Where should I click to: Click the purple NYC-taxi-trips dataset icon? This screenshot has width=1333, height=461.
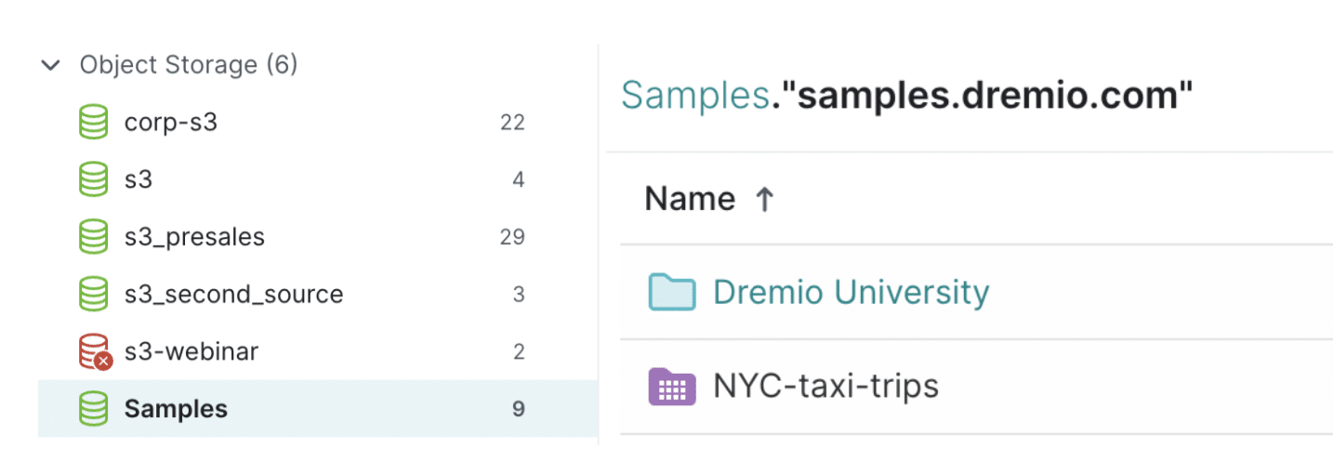[x=671, y=386]
